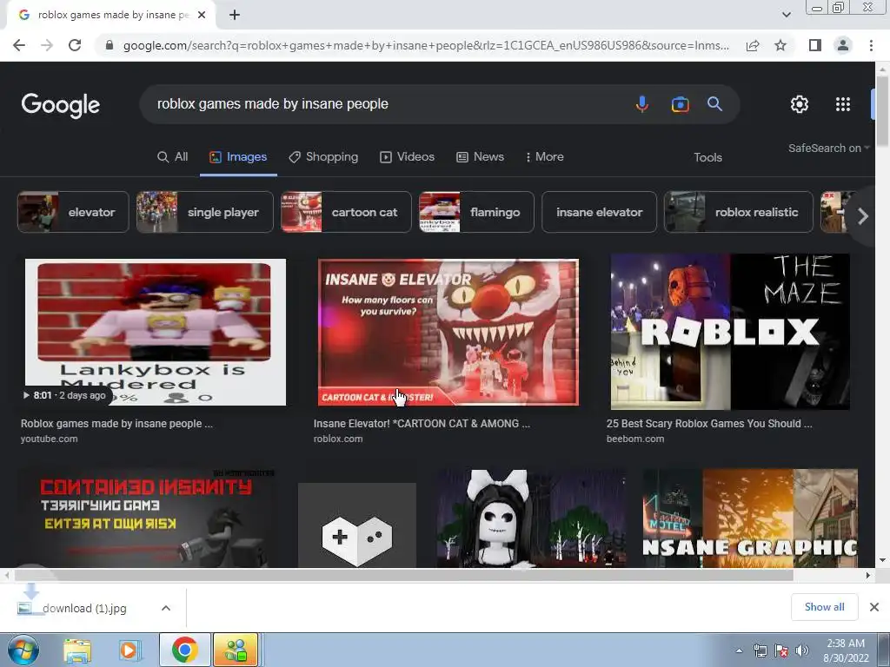The width and height of the screenshot is (890, 667).
Task: Open the Insane Elevator CARTOON CAT title link
Action: pyautogui.click(x=422, y=424)
